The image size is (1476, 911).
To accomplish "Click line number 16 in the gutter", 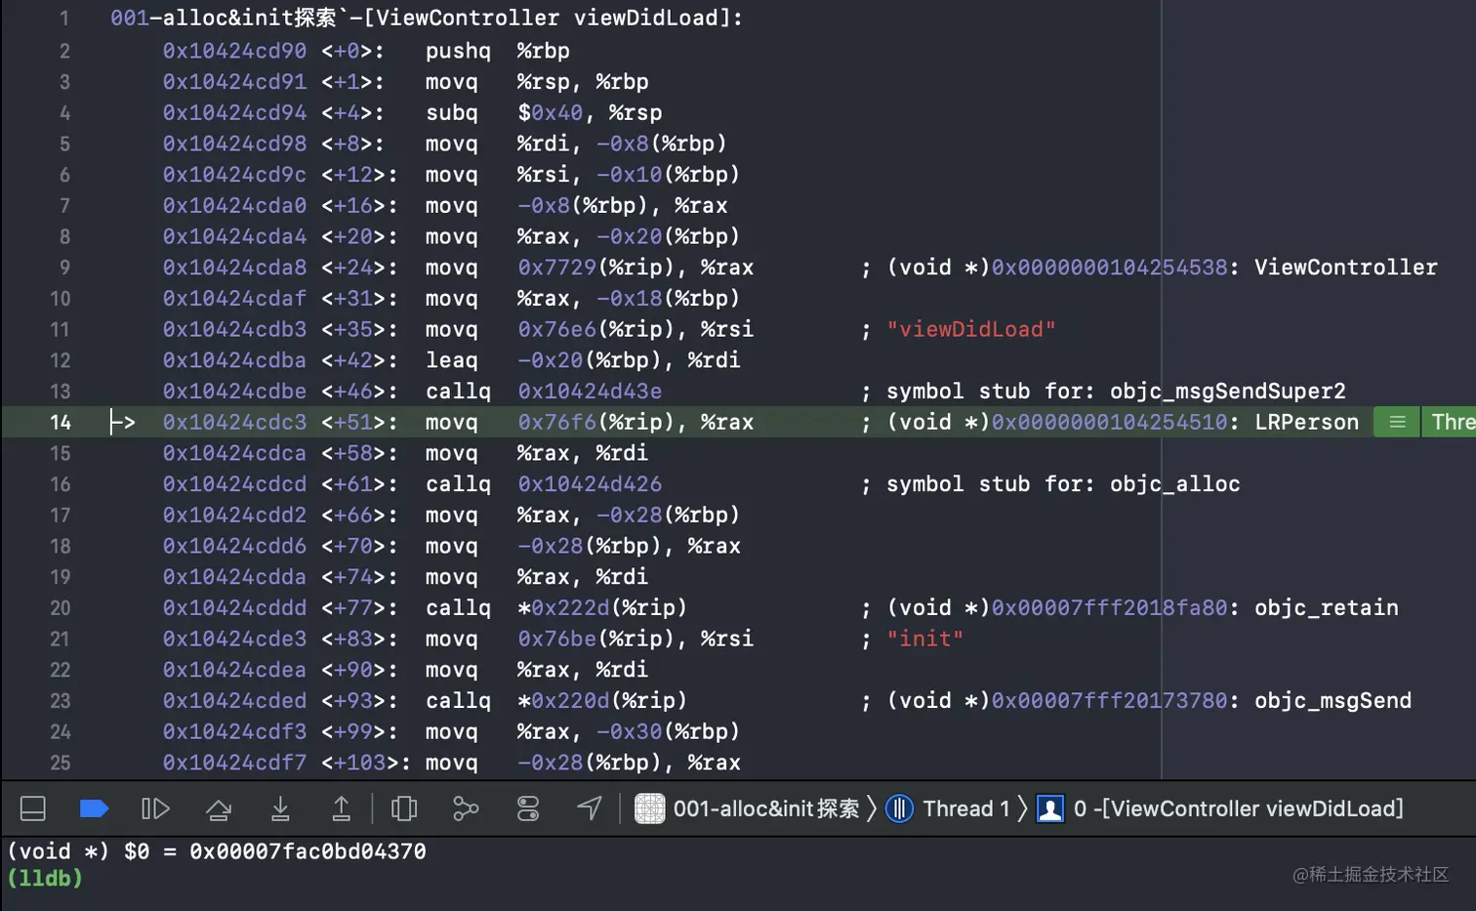I will click(x=60, y=483).
